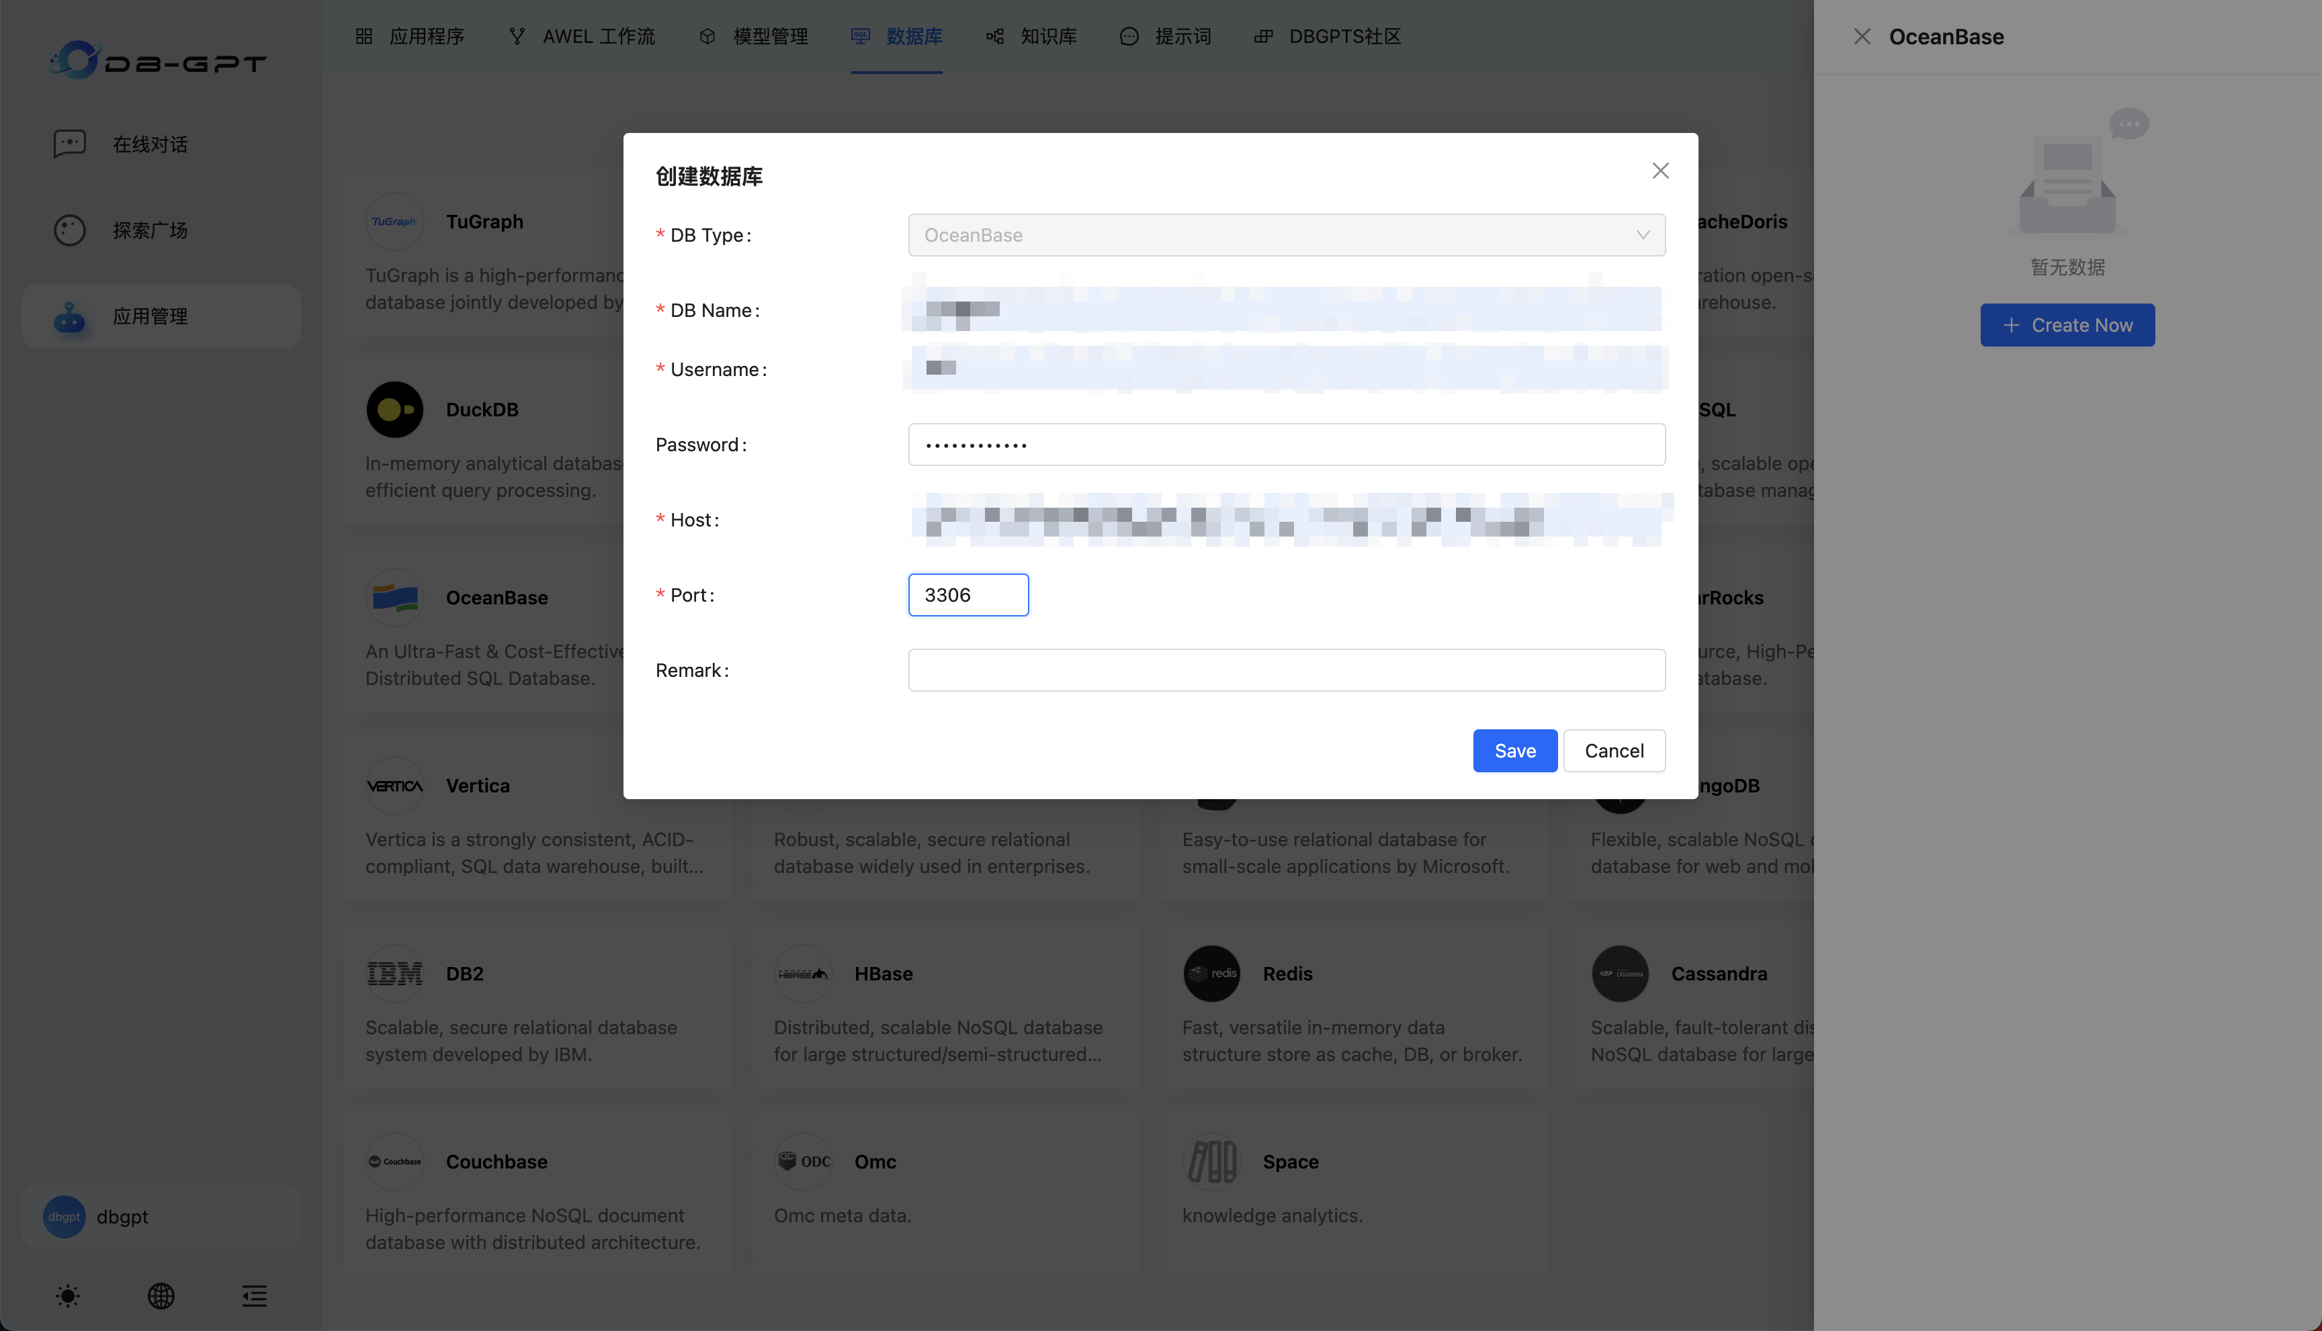Switch to the 知识库 tab

point(1031,36)
